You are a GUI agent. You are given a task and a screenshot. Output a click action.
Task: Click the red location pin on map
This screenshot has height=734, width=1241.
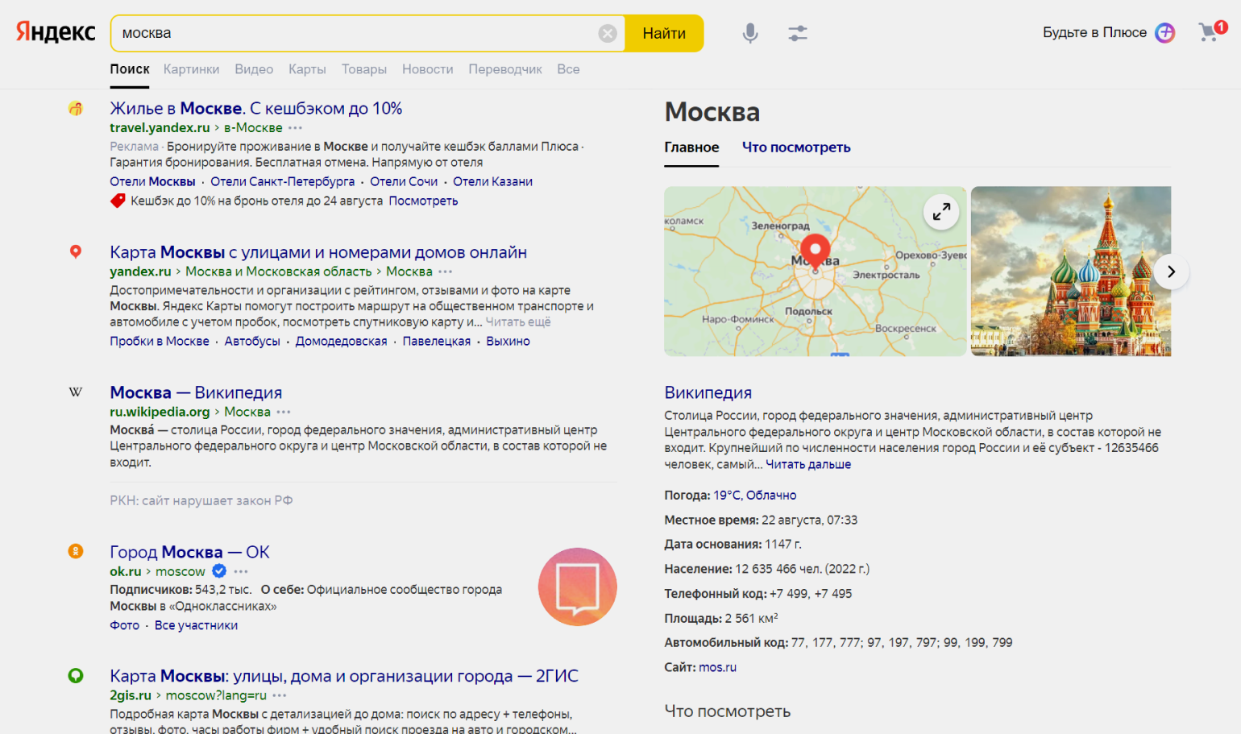coord(815,250)
